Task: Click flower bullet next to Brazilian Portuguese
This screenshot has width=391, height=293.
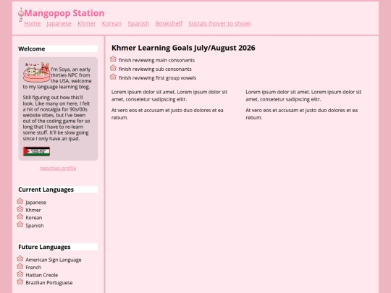Action: pyautogui.click(x=20, y=281)
